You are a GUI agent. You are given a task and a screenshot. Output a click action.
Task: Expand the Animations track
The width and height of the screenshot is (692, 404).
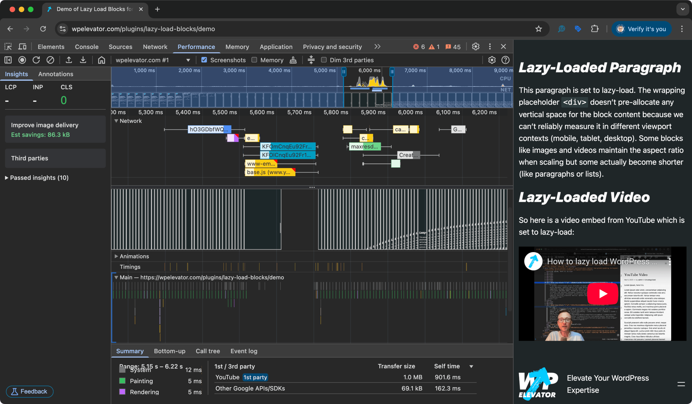[x=116, y=256]
